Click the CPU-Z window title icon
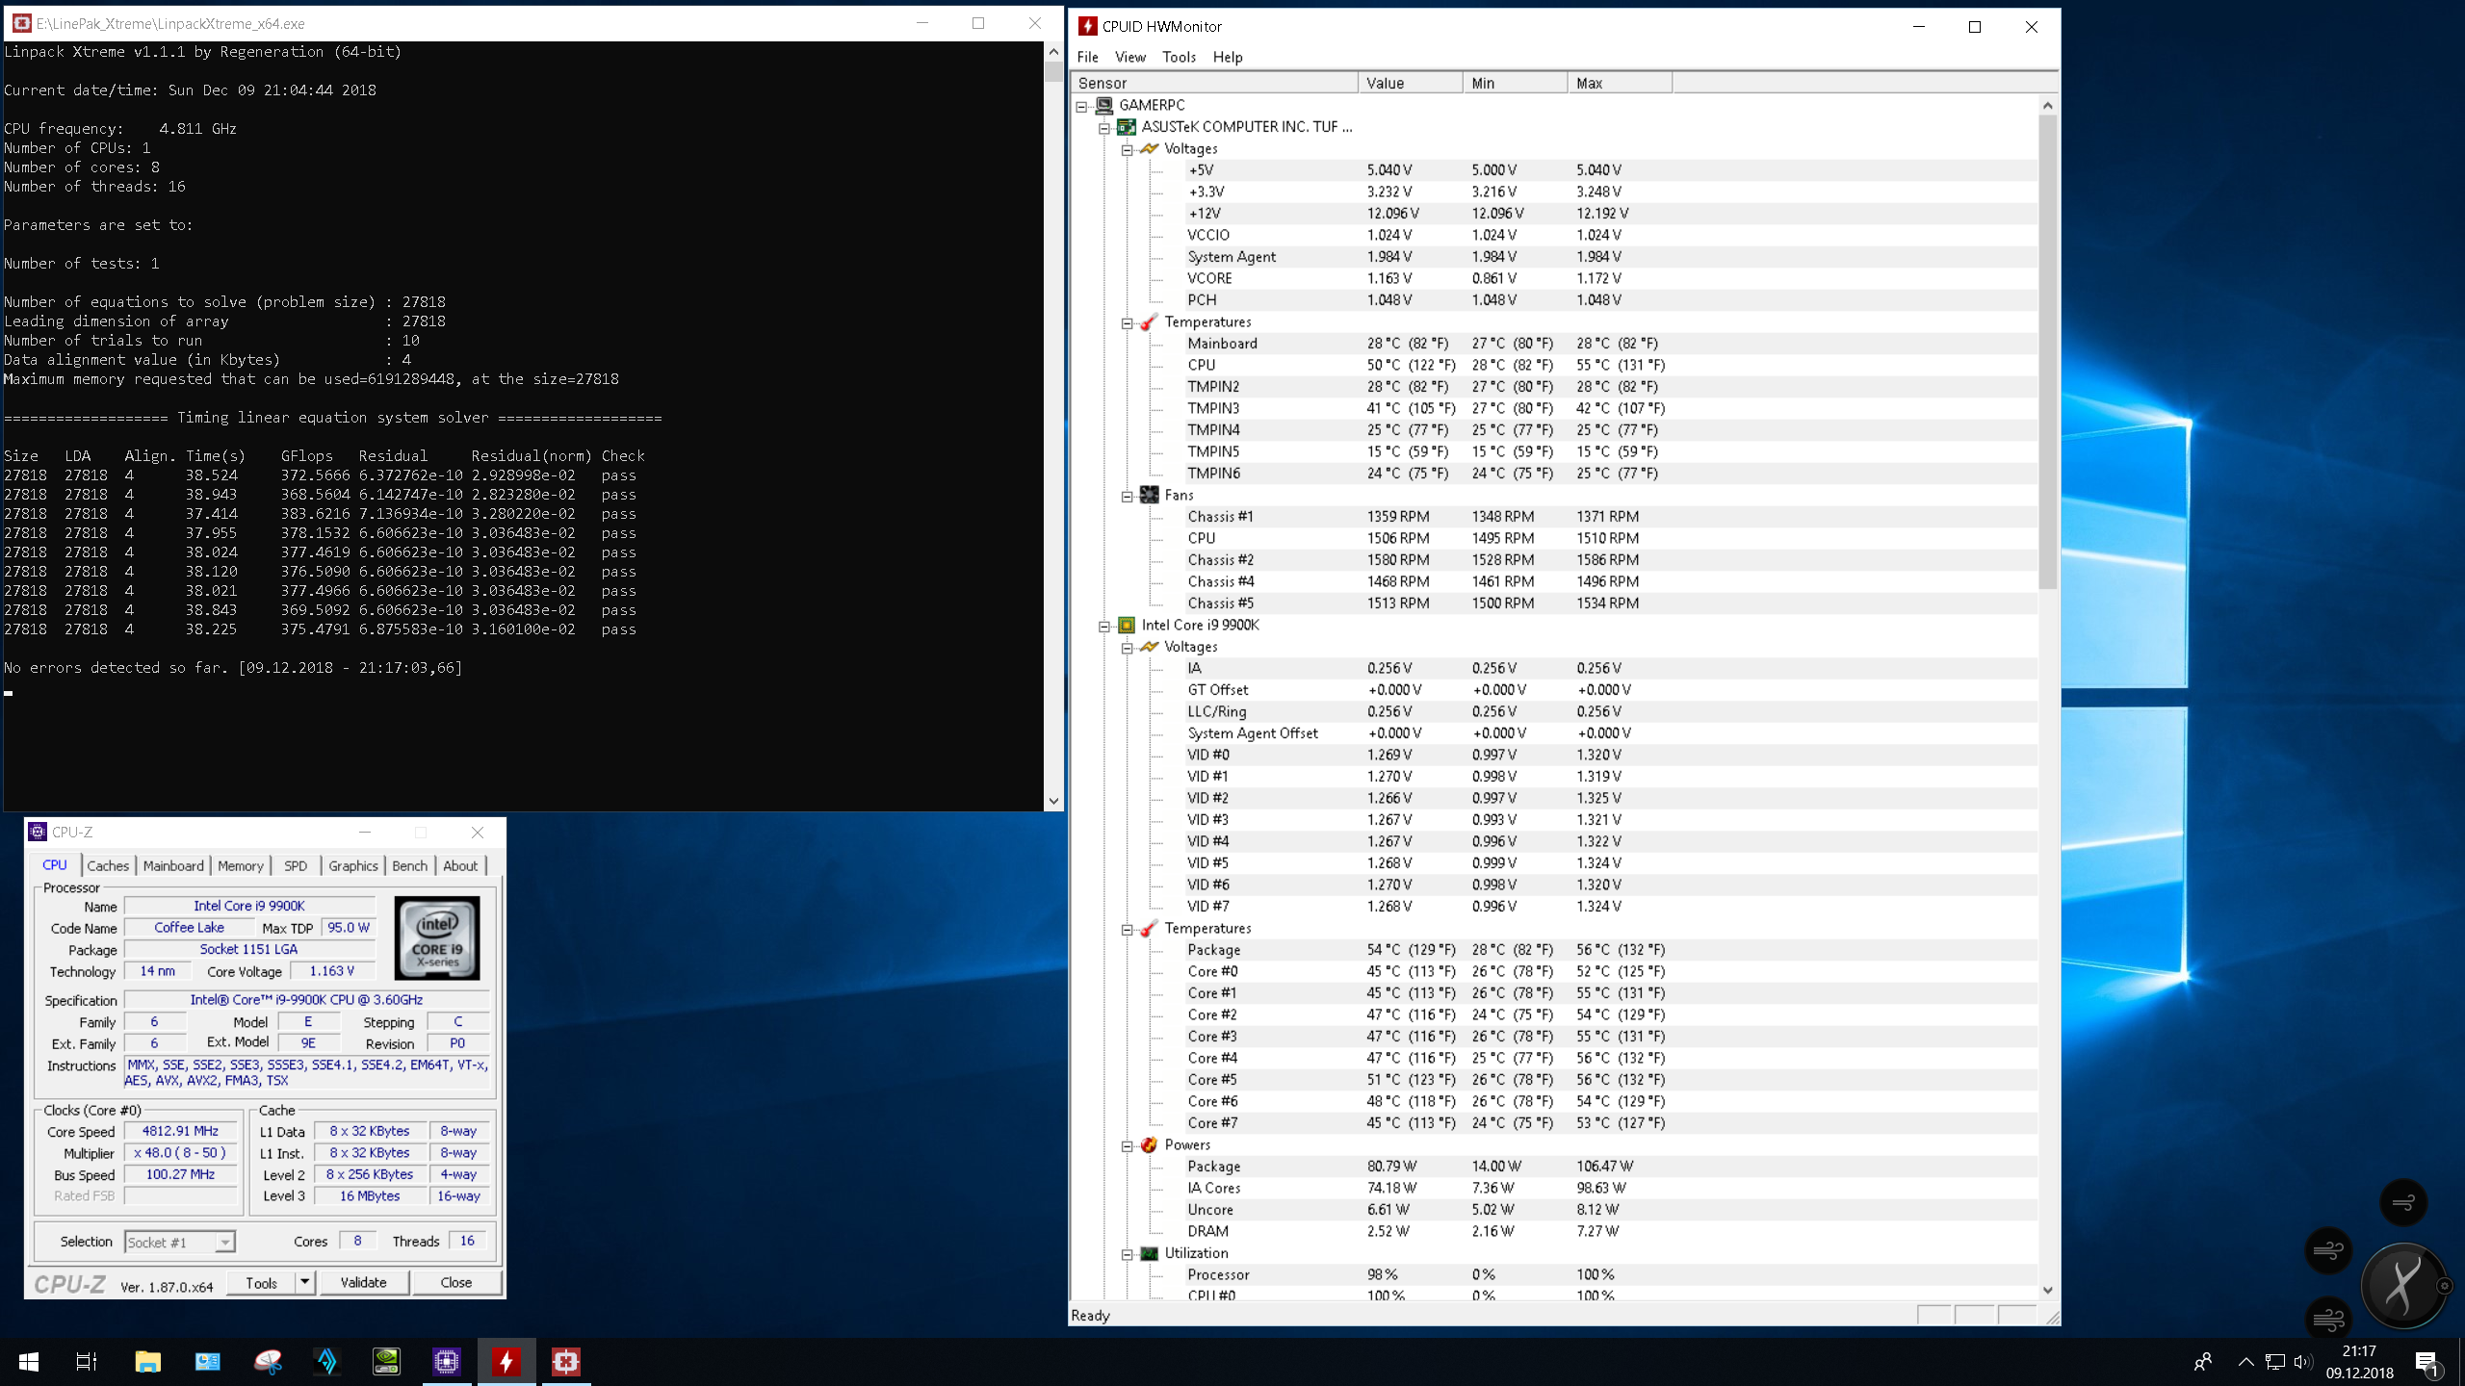2465x1386 pixels. point(39,832)
